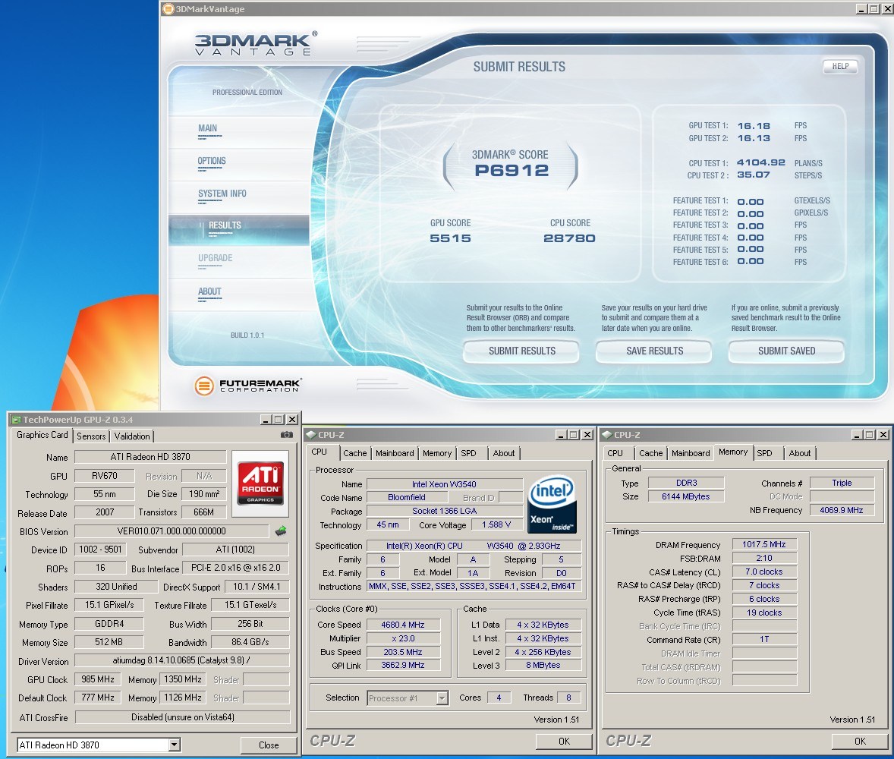
Task: Click the DRAM Frequency 1017.5 MHz value
Action: [764, 545]
